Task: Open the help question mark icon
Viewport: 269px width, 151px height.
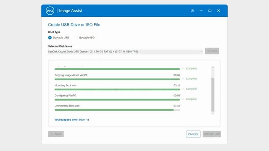Action: pyautogui.click(x=193, y=10)
